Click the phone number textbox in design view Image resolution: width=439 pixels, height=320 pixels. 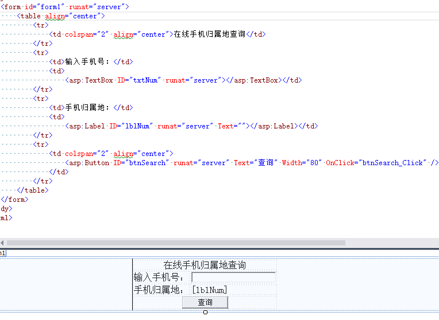point(233,277)
